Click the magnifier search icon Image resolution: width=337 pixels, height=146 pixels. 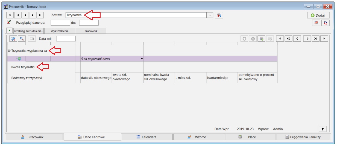(x=22, y=39)
